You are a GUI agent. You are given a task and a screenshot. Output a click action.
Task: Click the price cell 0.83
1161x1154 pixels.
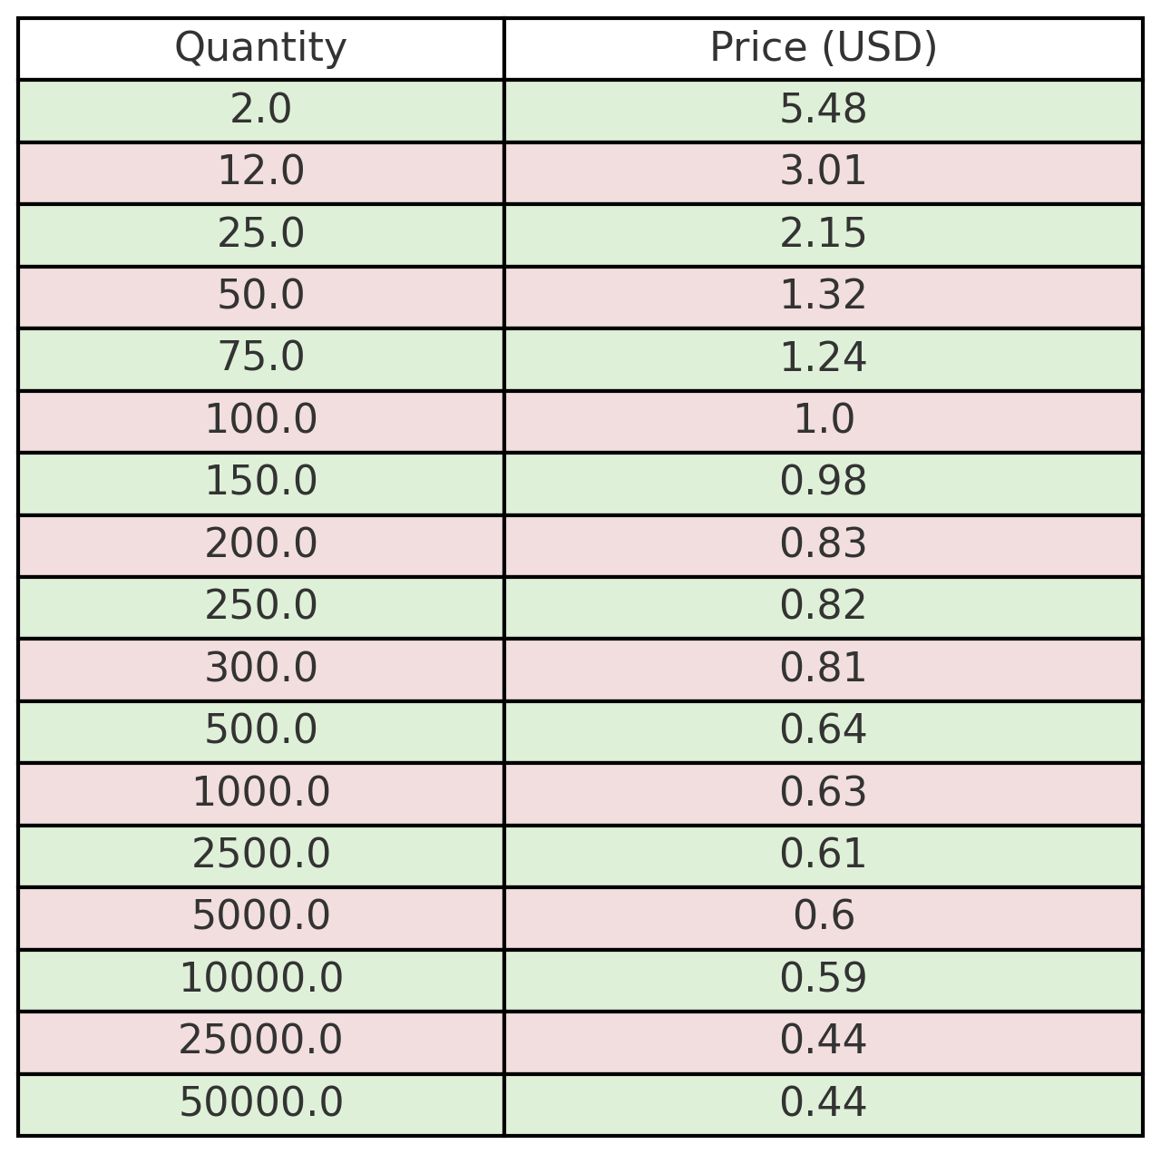tap(824, 546)
